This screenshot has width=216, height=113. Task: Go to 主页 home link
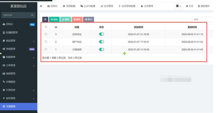pyautogui.click(x=189, y=6)
